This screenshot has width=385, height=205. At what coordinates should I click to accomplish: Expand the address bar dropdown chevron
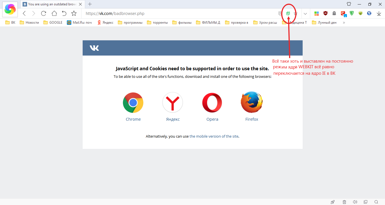coord(305,13)
